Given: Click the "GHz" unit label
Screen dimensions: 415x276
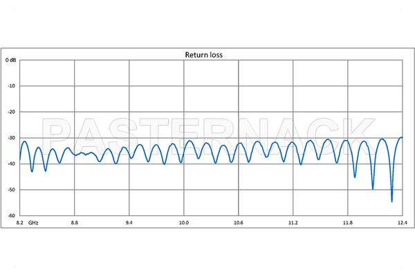Looking at the screenshot, I should (x=34, y=224).
